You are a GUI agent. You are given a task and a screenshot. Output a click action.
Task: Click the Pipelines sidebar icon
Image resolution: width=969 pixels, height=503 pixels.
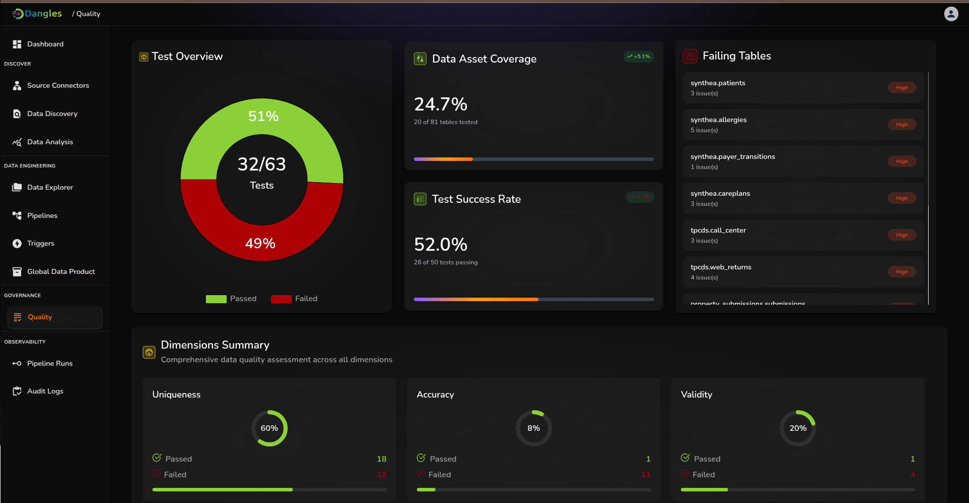[17, 216]
